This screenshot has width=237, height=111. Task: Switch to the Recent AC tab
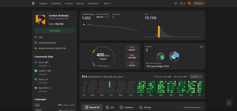pos(92,107)
